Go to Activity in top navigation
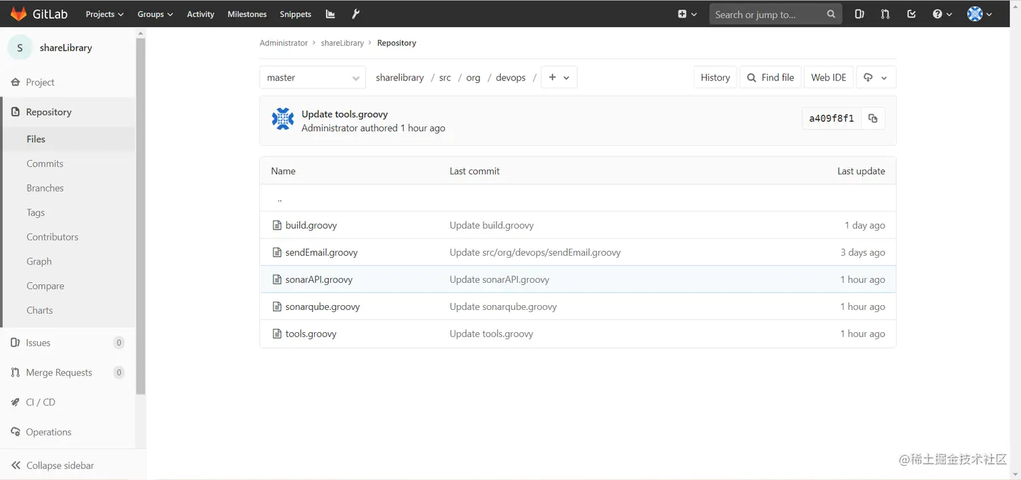The image size is (1021, 480). tap(201, 14)
